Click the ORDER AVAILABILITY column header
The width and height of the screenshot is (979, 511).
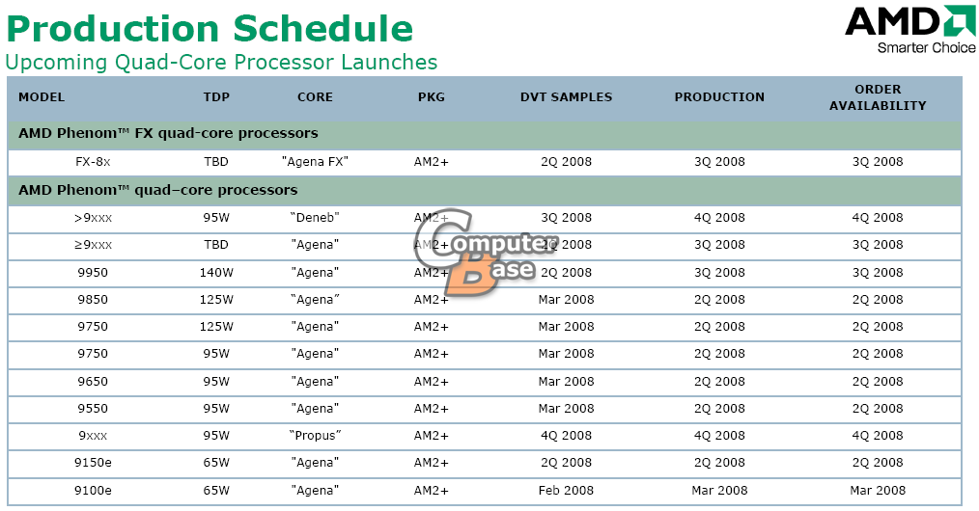tap(877, 97)
